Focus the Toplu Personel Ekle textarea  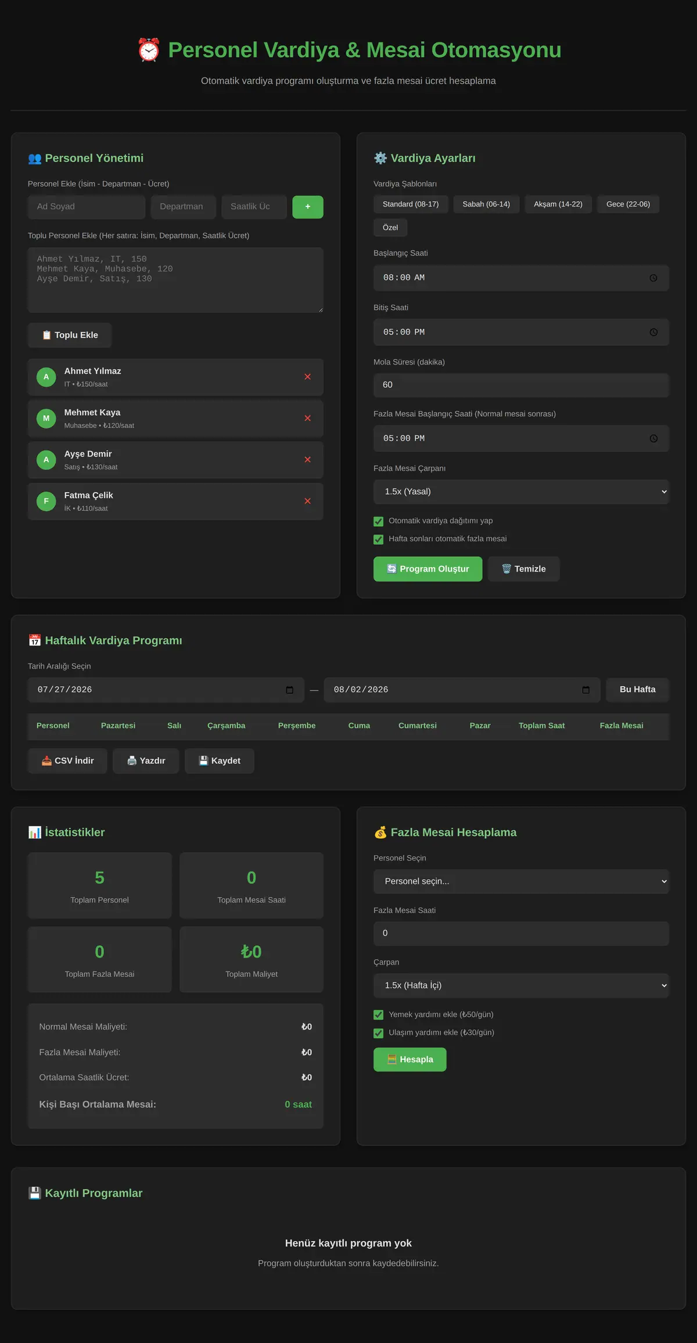pyautogui.click(x=175, y=280)
